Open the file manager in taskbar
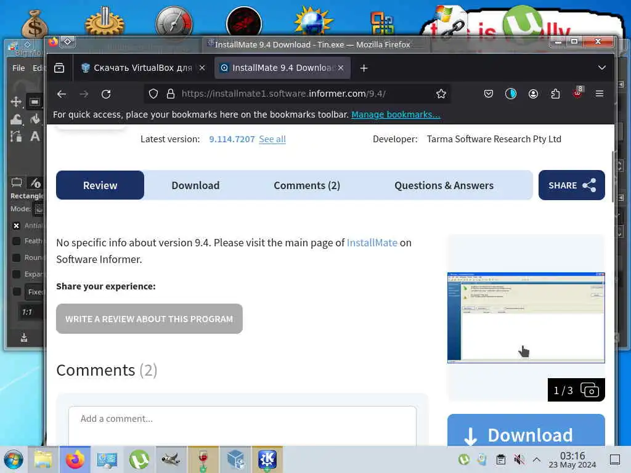 43,459
